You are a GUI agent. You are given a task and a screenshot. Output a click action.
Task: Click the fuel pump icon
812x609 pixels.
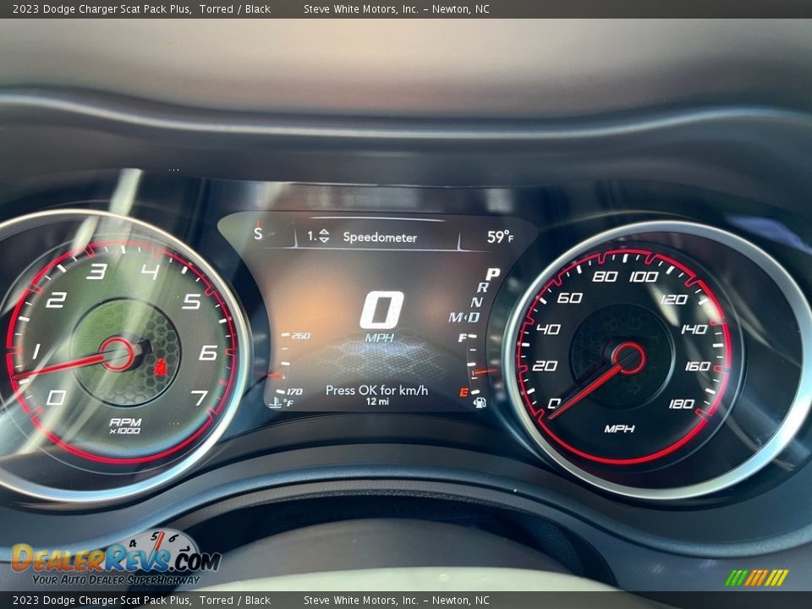(x=479, y=403)
